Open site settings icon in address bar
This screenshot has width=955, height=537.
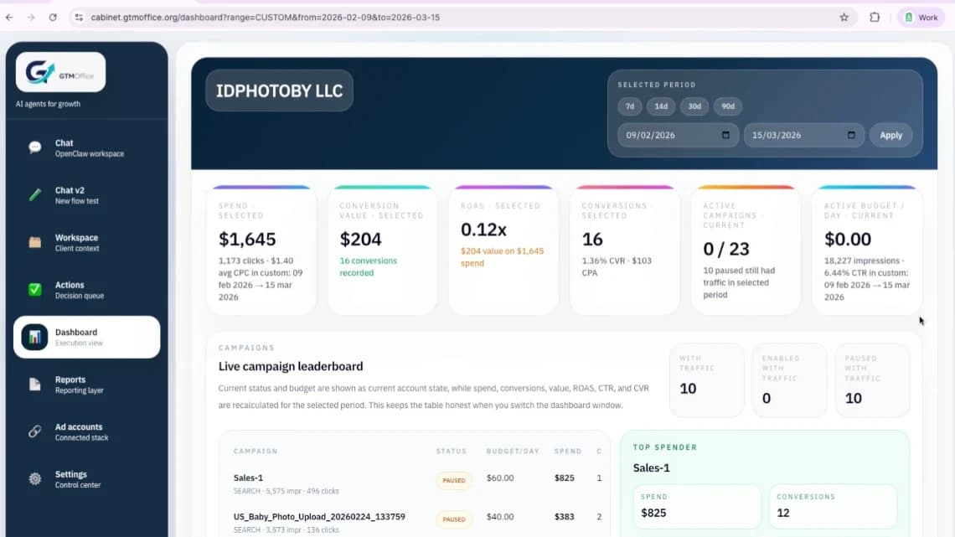79,17
